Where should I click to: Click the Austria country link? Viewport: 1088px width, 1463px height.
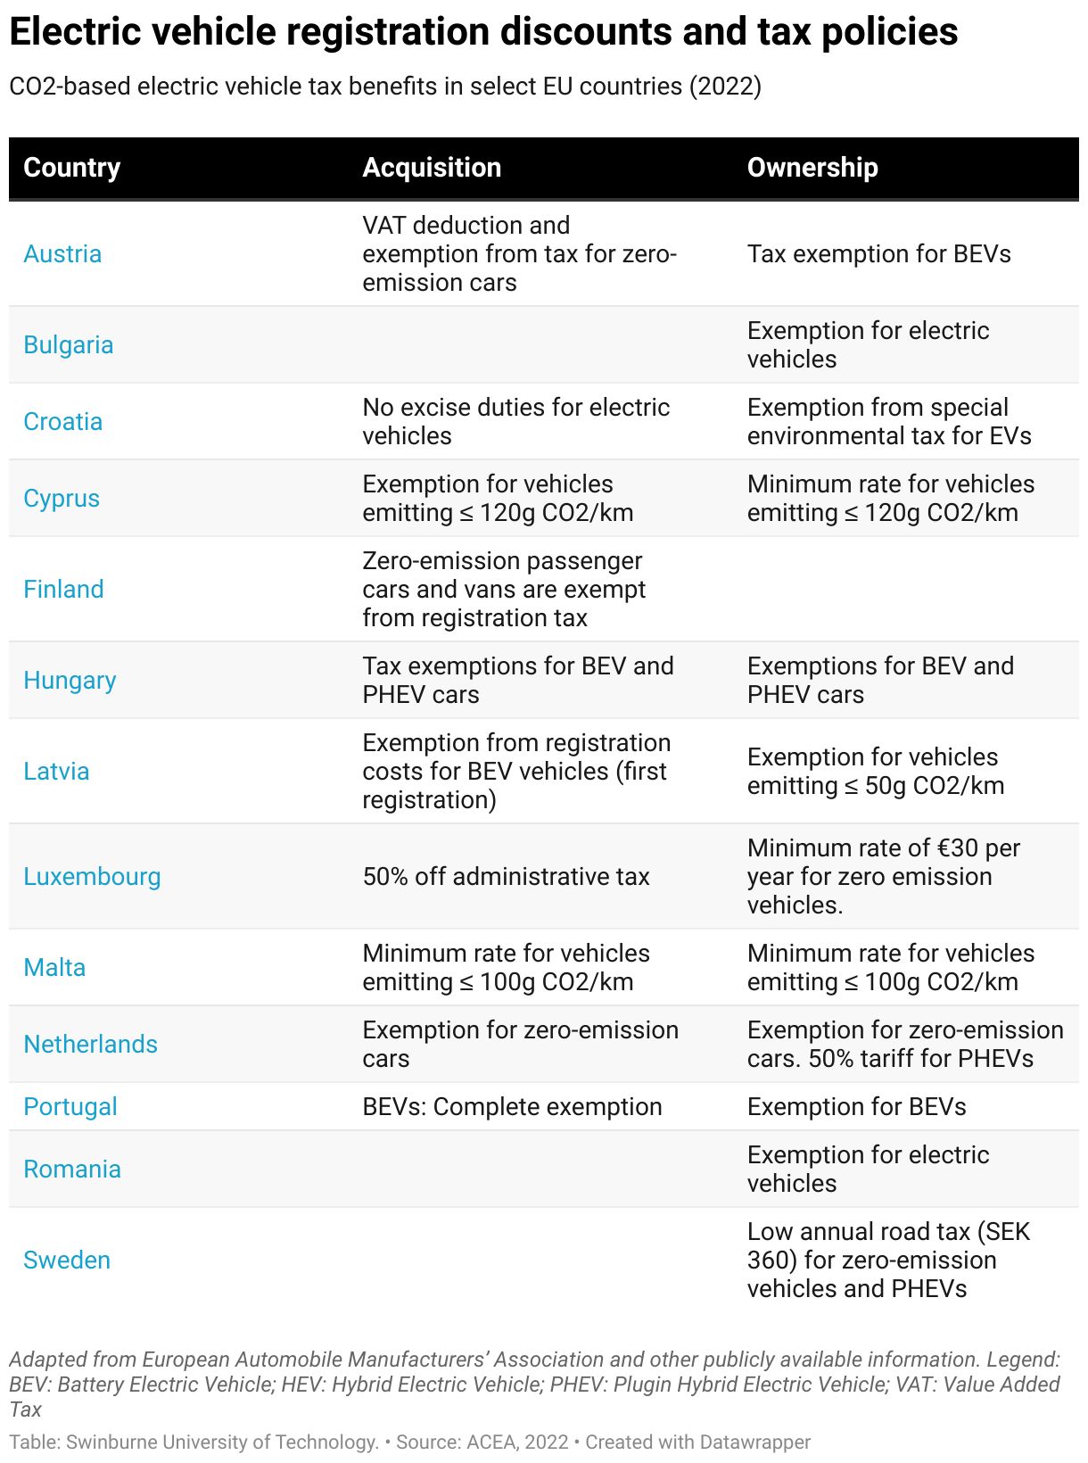(x=62, y=254)
